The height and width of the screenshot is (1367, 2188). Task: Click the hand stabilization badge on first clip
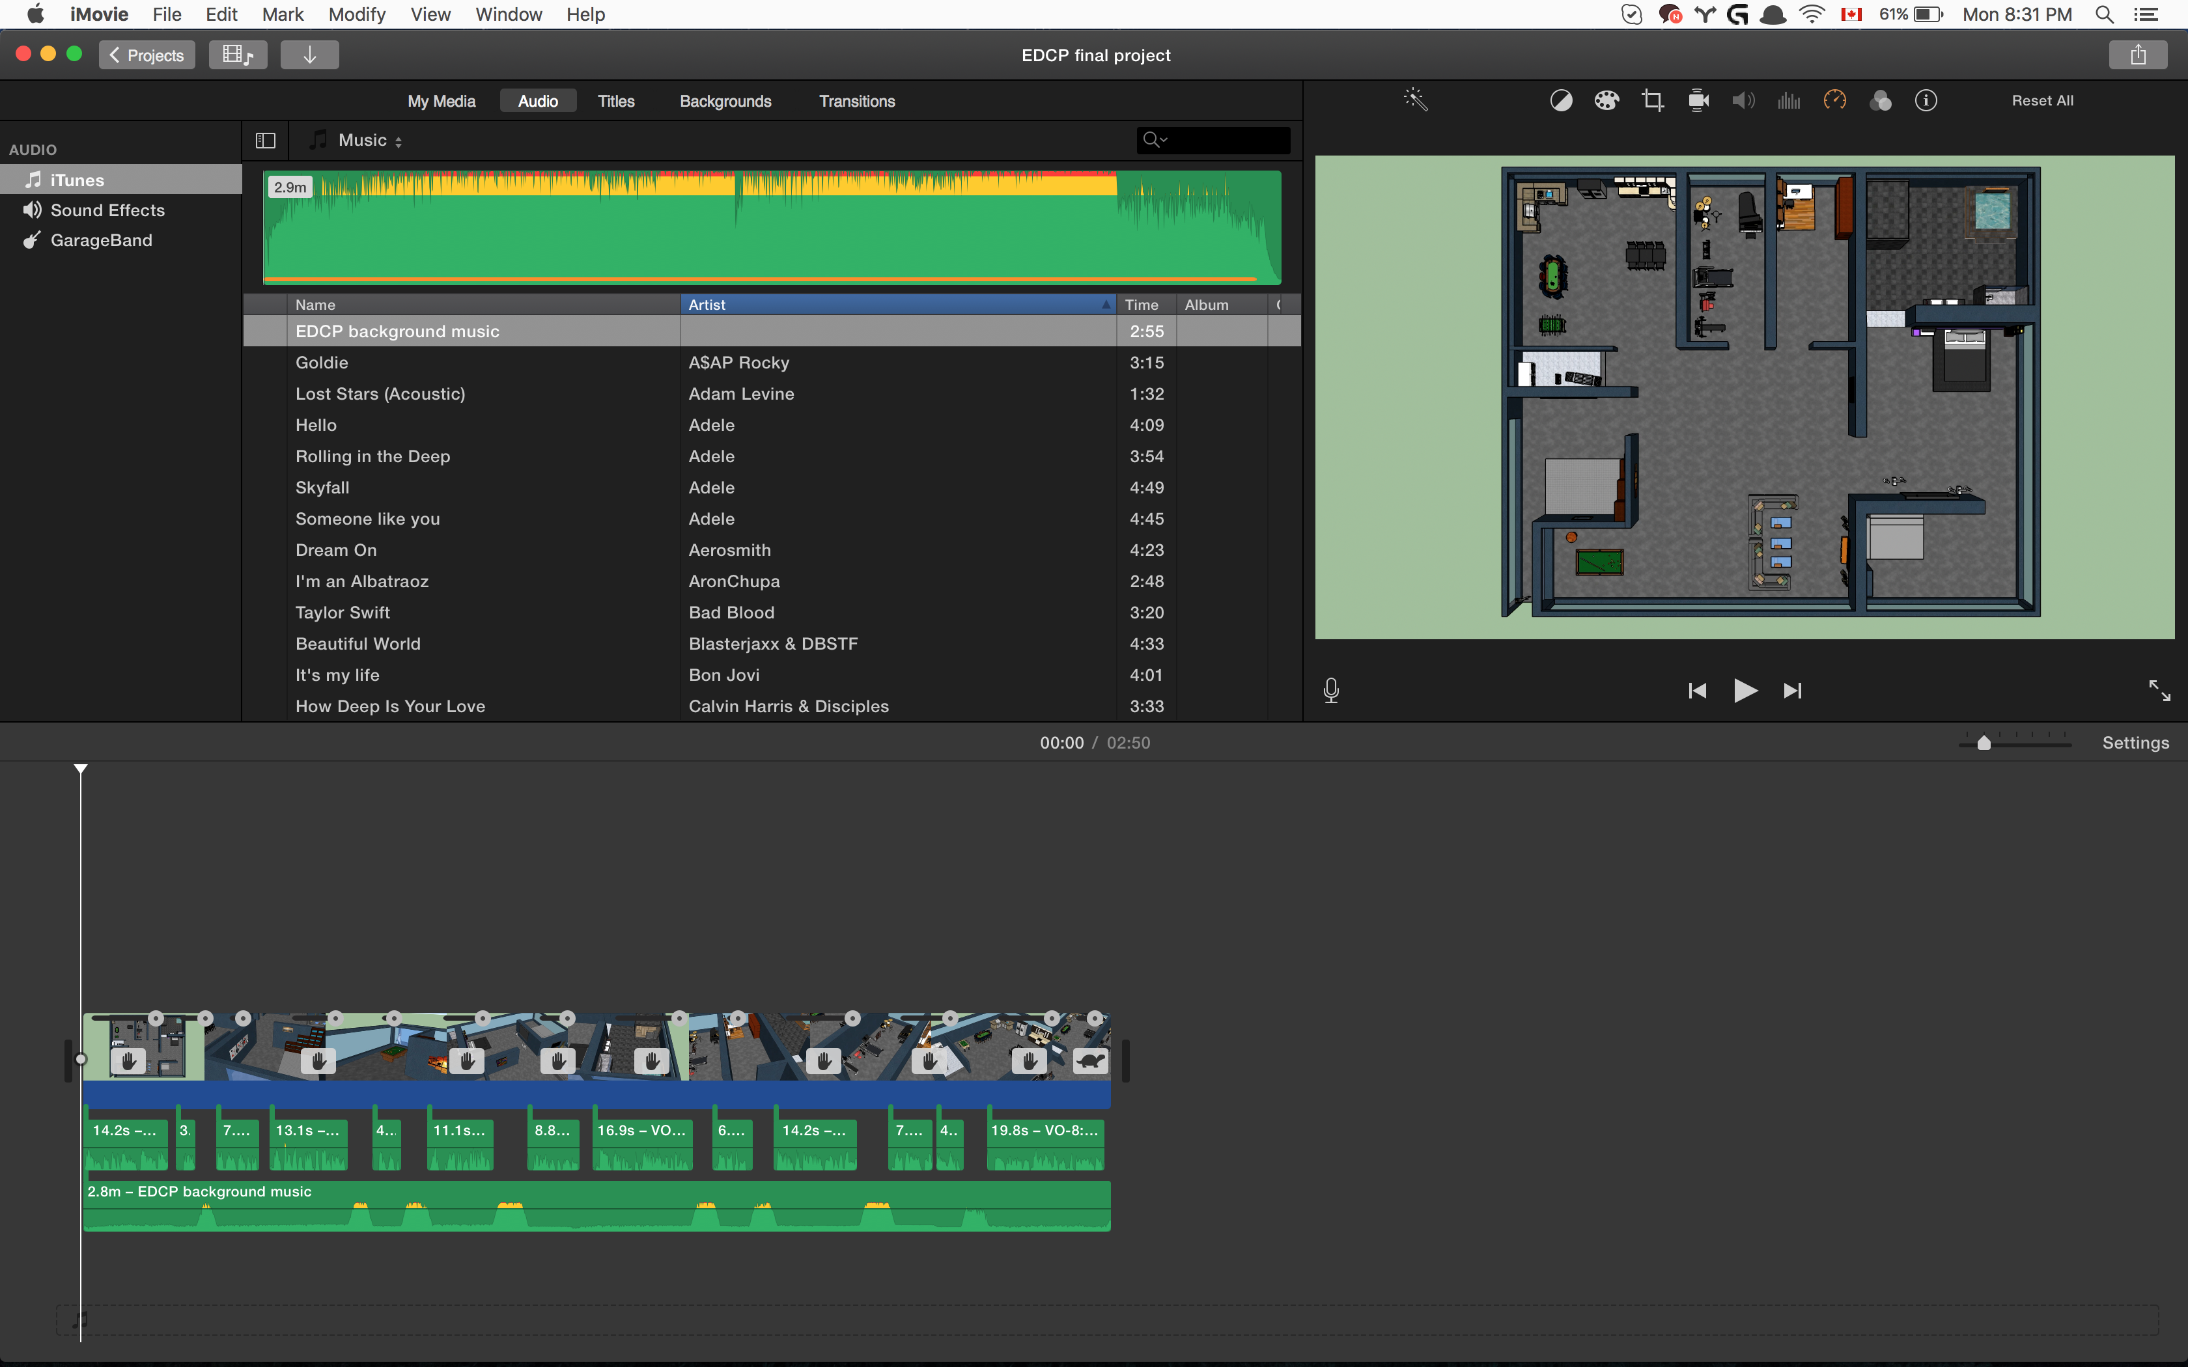(x=128, y=1062)
